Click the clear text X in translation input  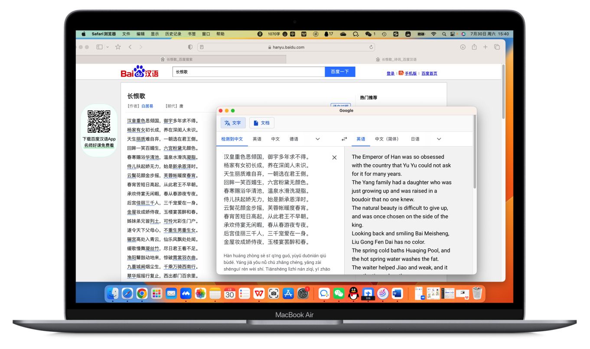334,157
